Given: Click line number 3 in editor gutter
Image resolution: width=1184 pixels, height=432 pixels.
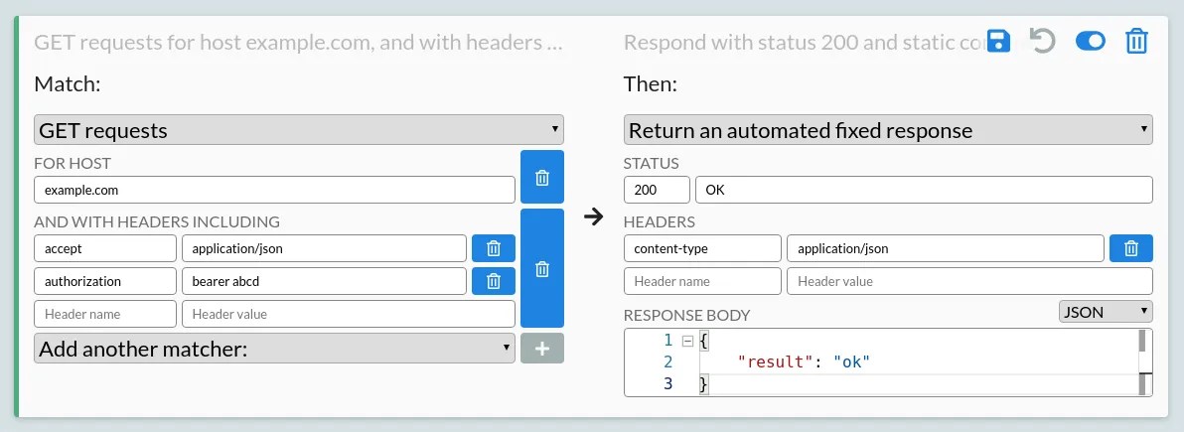Looking at the screenshot, I should click(667, 384).
